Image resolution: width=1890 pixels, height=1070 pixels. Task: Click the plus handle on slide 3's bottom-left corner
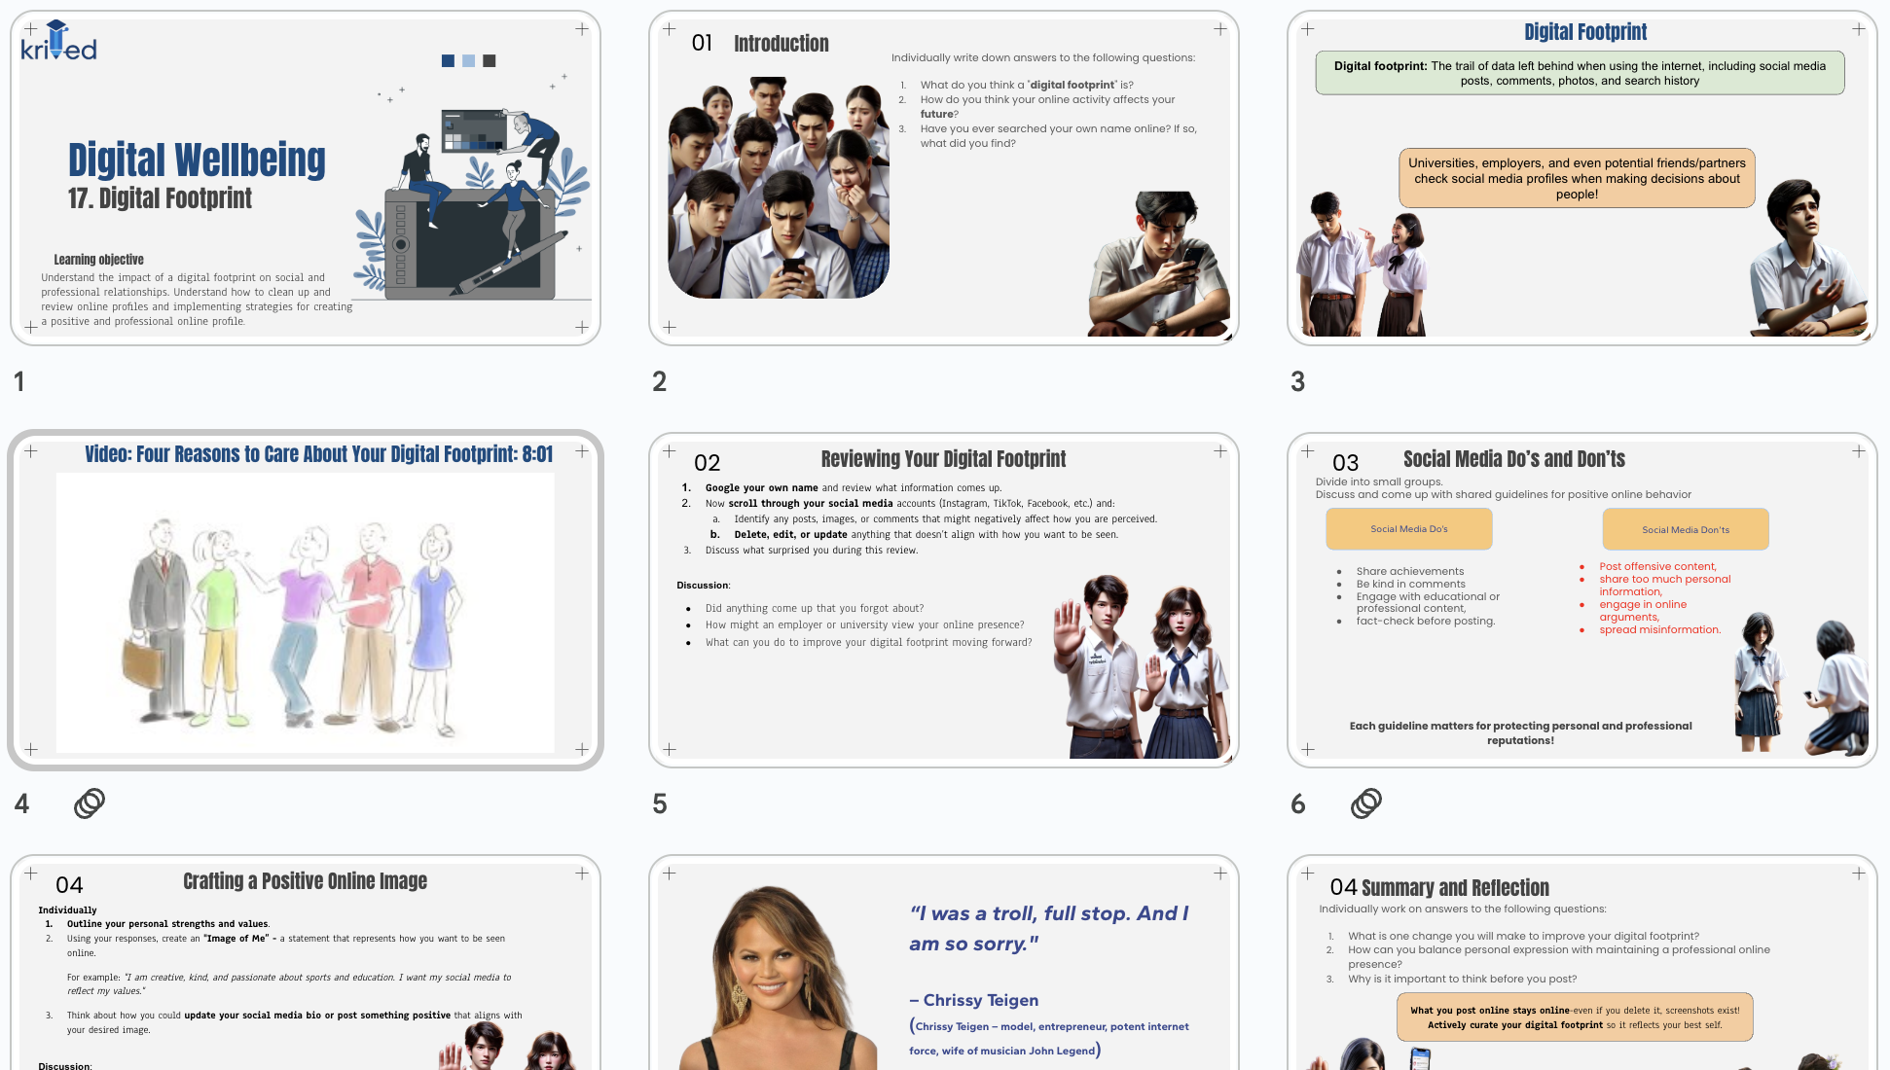click(1308, 329)
